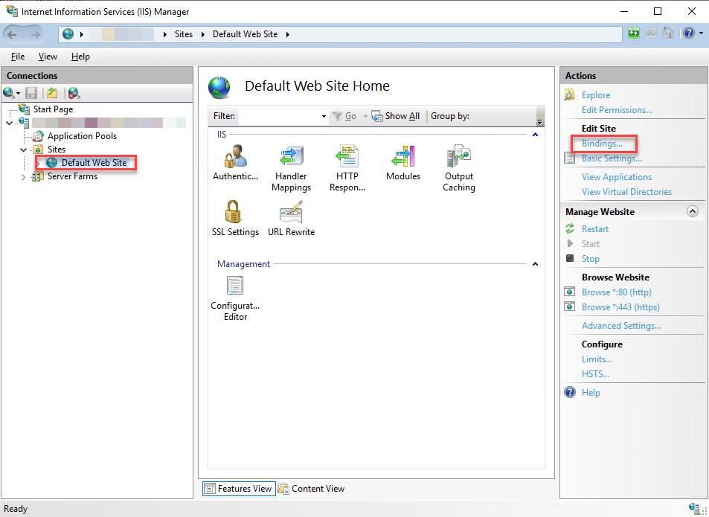Viewport: 709px width, 517px height.
Task: Click View Virtual Directories link
Action: click(626, 192)
